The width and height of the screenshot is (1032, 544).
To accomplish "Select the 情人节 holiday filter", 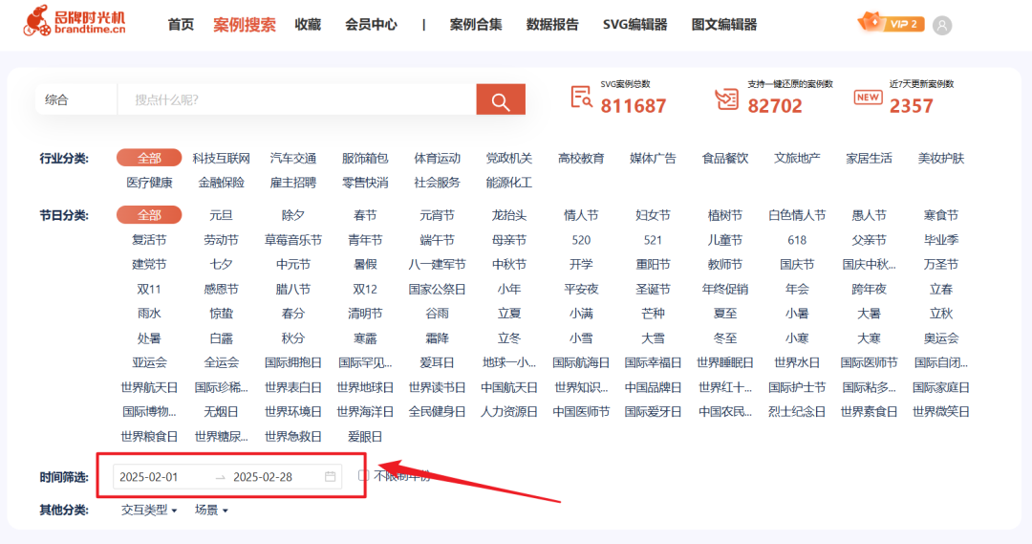I will (581, 215).
